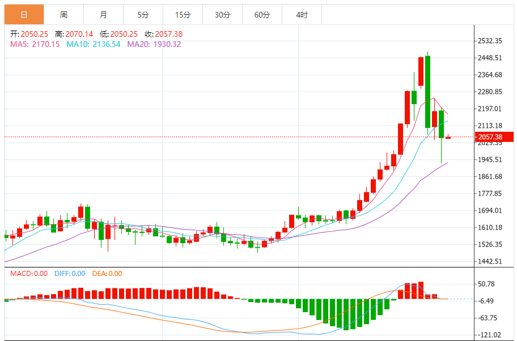Click the 收: 2057.38 closing price text

163,34
